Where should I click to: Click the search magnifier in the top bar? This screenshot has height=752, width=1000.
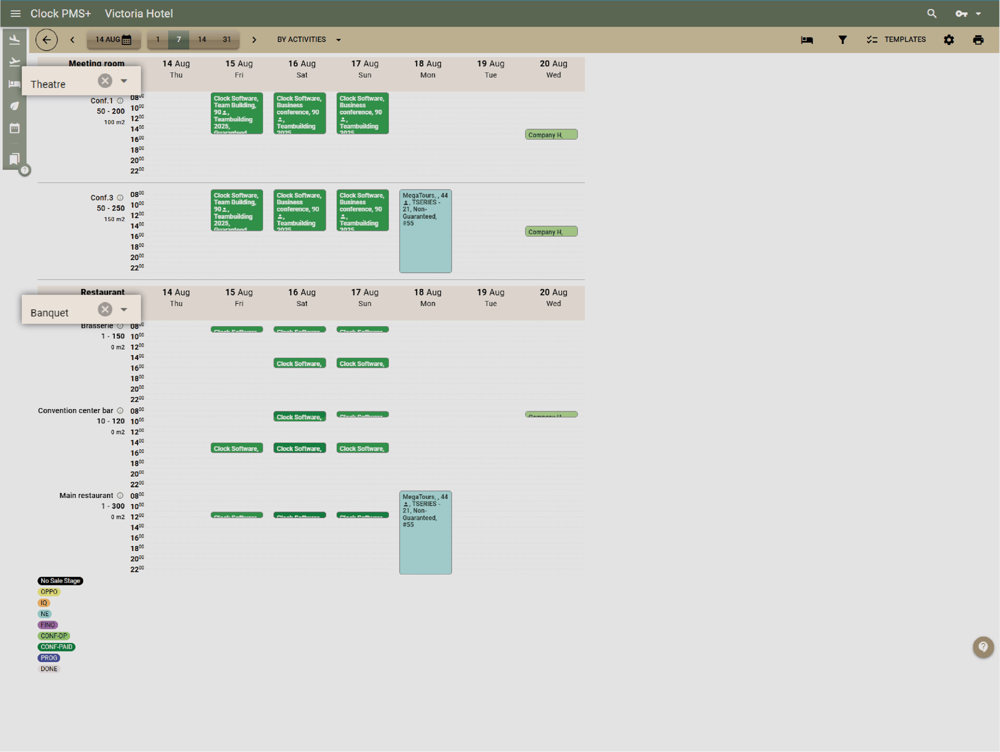931,13
